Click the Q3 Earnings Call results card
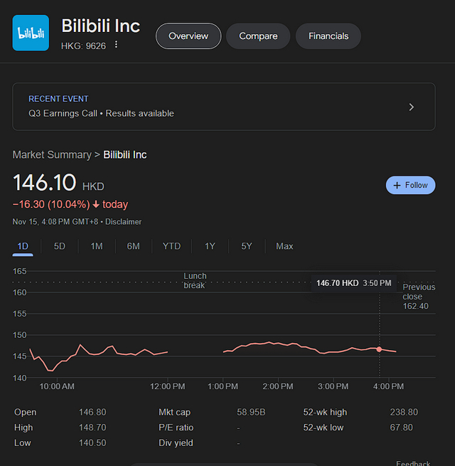455x466 pixels. coord(213,107)
